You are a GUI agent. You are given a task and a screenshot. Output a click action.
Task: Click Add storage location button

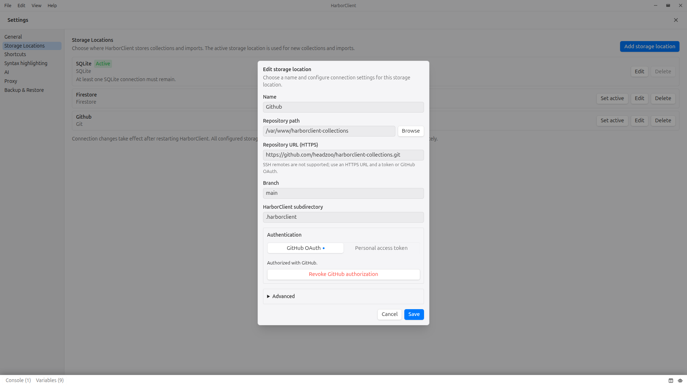coord(649,46)
